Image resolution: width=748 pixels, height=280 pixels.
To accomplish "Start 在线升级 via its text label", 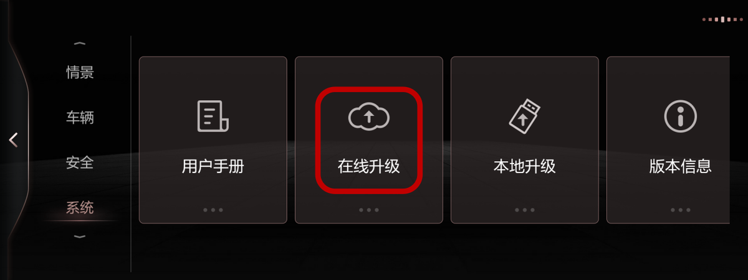I will 368,167.
